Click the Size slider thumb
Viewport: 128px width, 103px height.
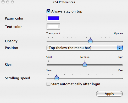(85, 64)
